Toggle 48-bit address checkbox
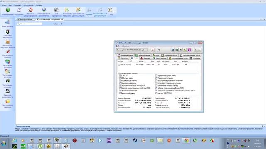266x149 pixels. [x=120, y=78]
